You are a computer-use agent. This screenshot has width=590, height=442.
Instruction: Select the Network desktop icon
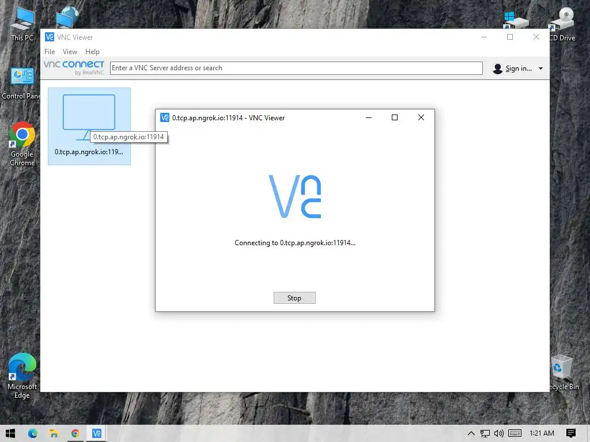click(x=67, y=17)
